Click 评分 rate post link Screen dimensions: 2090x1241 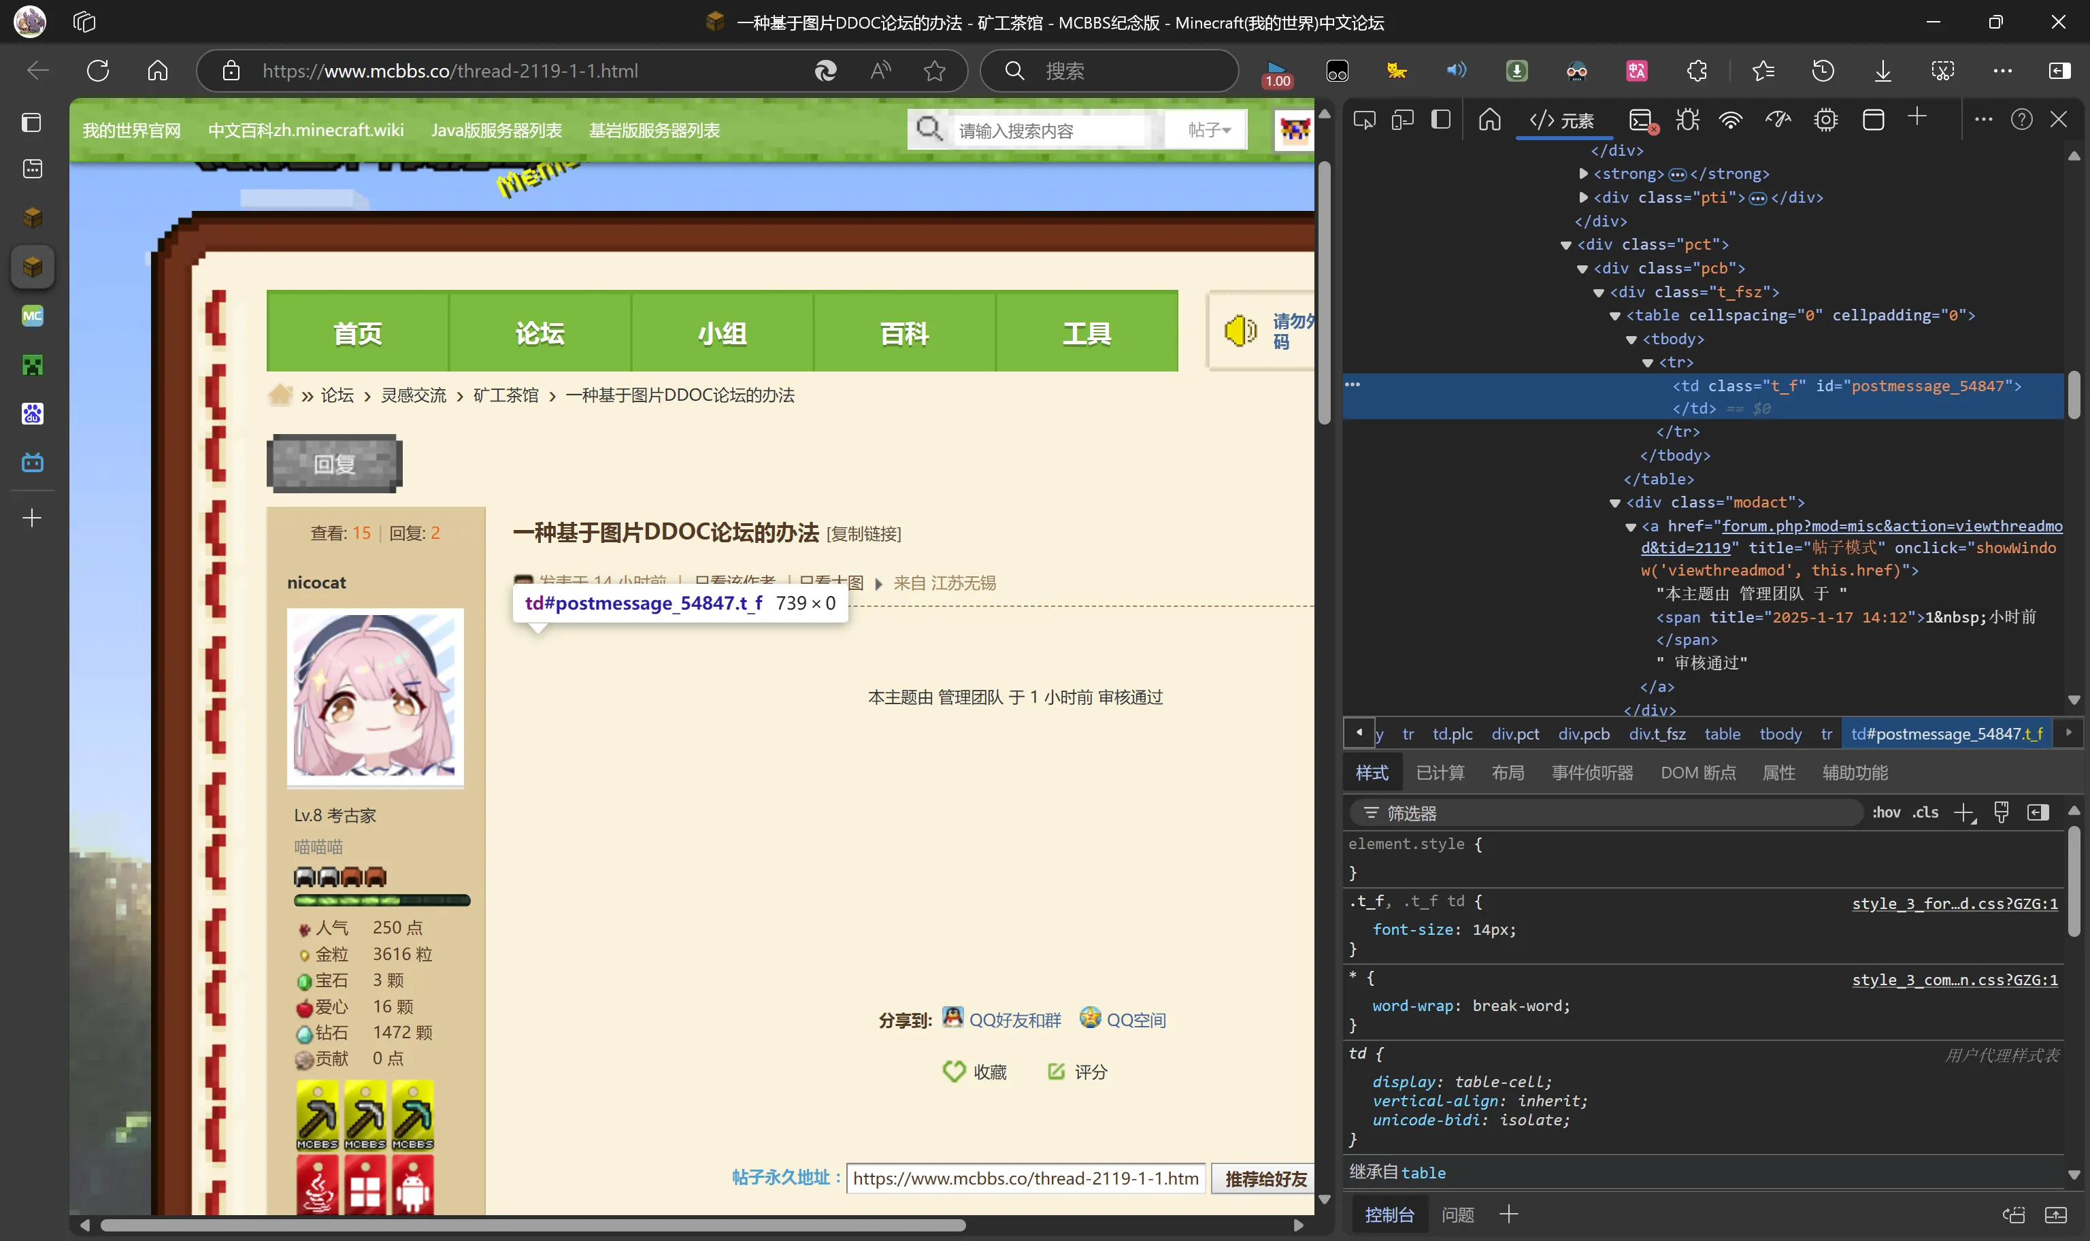1078,1071
